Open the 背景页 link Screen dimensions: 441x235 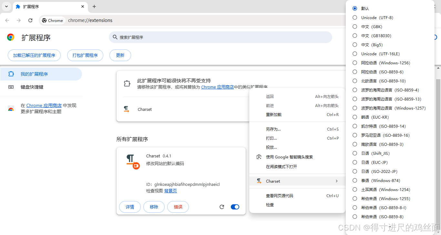(170, 191)
